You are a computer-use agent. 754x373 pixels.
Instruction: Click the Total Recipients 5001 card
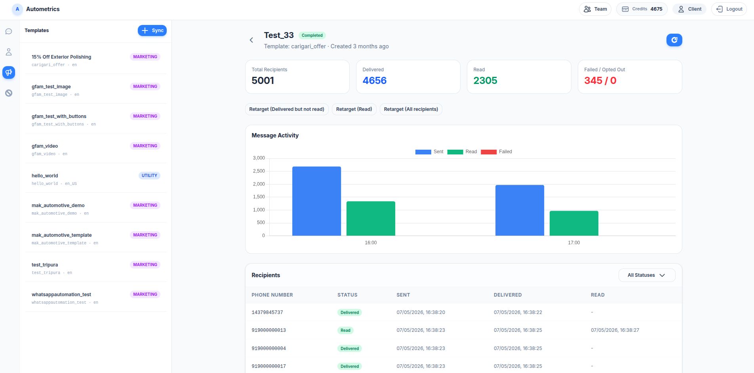click(x=297, y=77)
